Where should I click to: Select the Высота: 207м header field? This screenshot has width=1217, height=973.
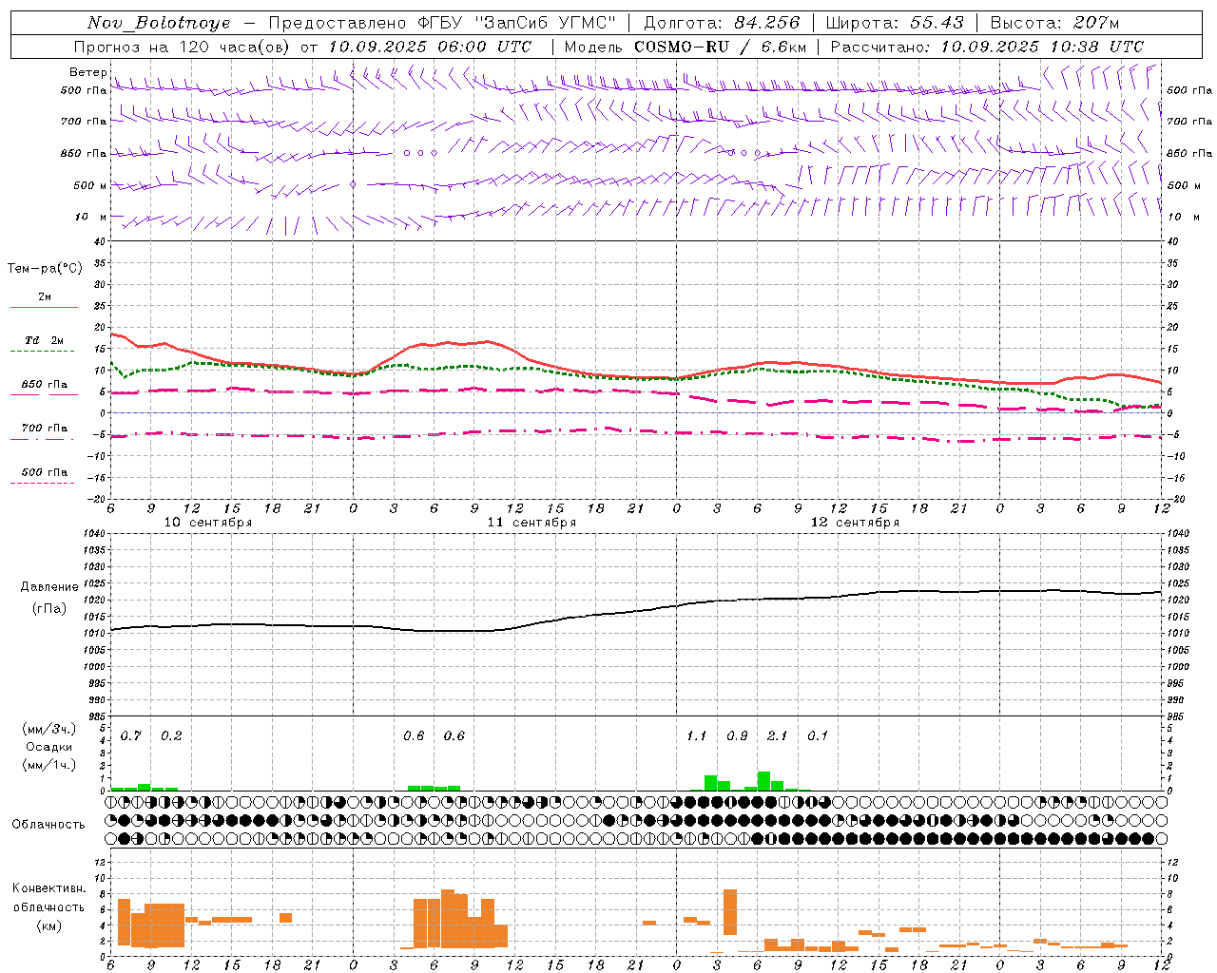point(1054,23)
